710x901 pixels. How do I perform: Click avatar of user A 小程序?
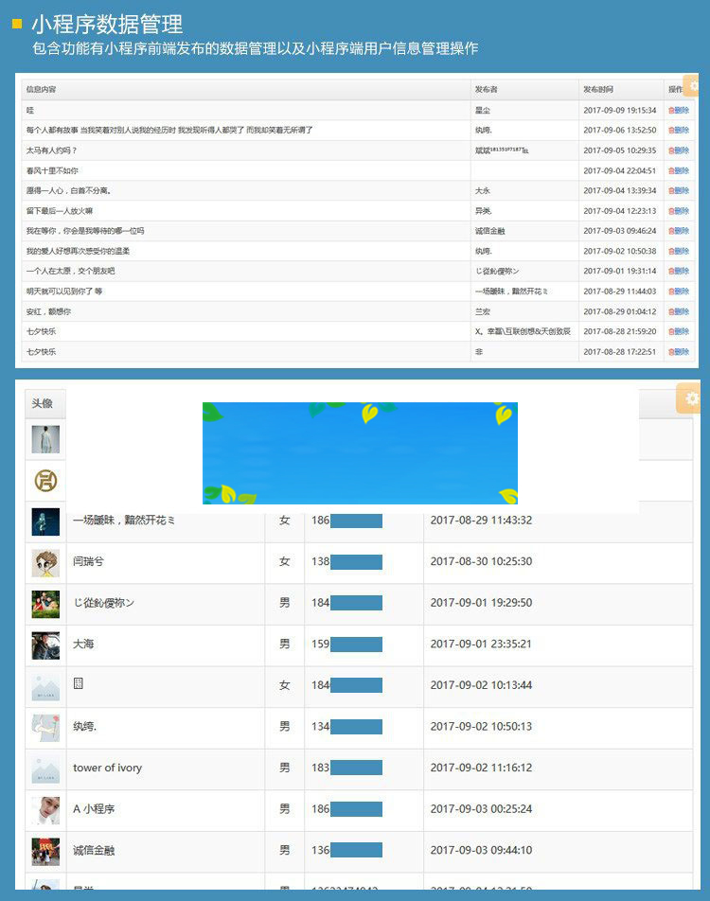(x=45, y=810)
